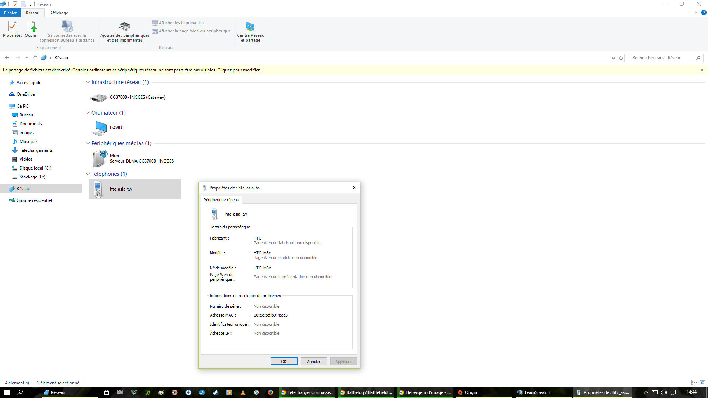Screen dimensions: 708x398
Task: Switch to the Affichage ribbon tab
Action: pyautogui.click(x=59, y=13)
